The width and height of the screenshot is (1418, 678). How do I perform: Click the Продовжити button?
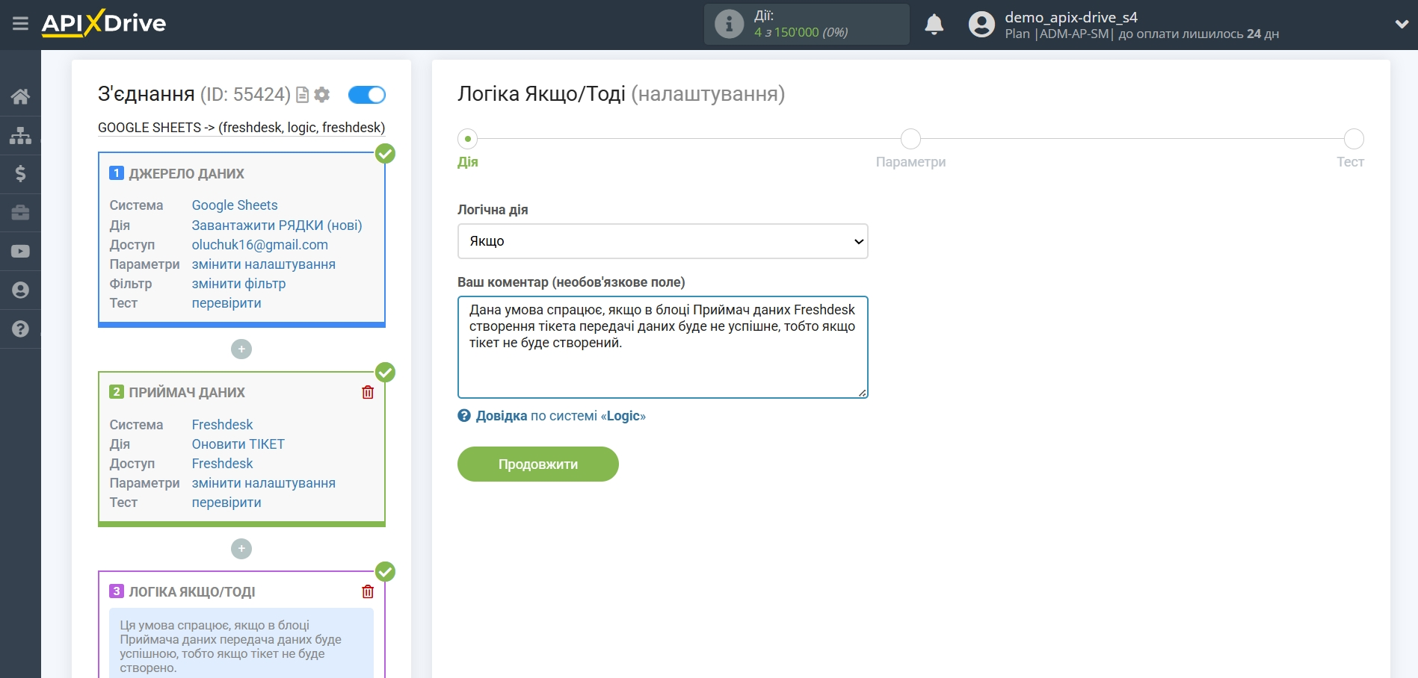click(537, 464)
